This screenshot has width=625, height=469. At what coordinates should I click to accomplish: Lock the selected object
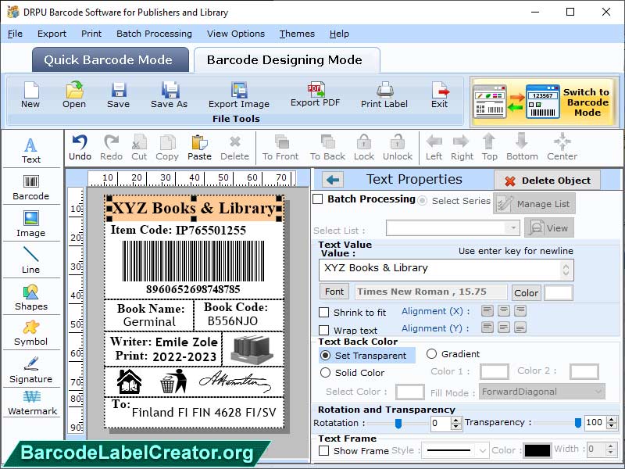click(364, 148)
